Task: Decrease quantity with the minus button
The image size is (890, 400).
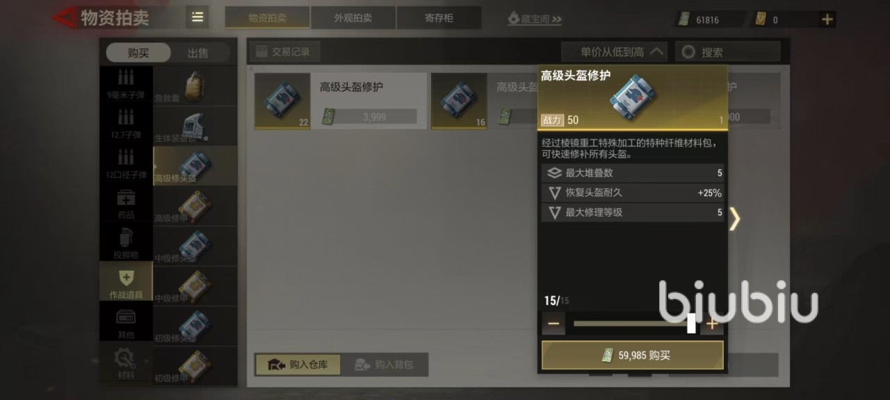Action: pyautogui.click(x=553, y=324)
